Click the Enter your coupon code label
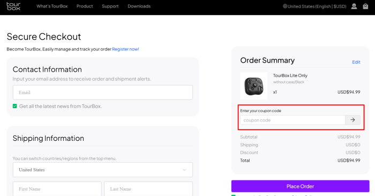 click(x=261, y=111)
